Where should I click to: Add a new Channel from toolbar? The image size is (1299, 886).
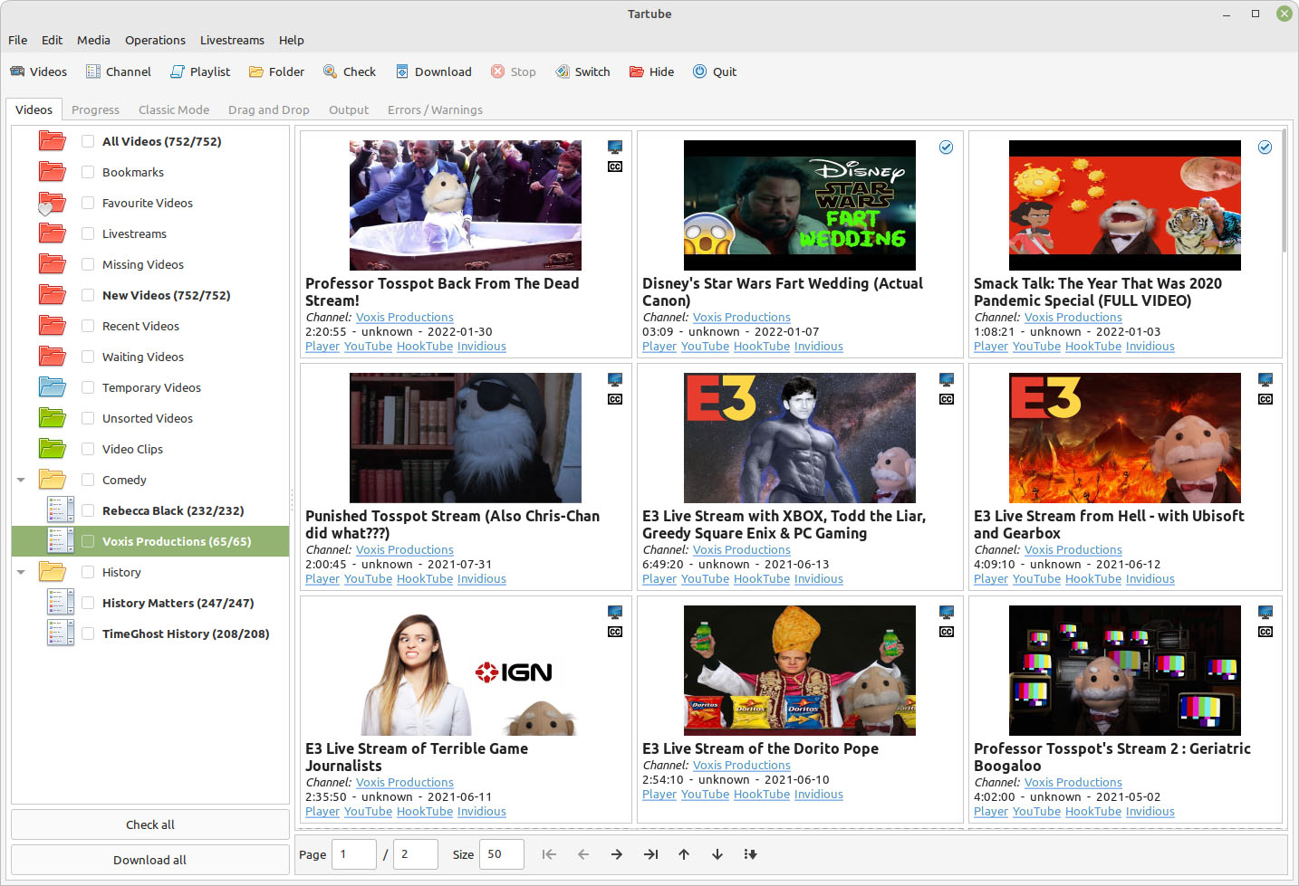(118, 71)
